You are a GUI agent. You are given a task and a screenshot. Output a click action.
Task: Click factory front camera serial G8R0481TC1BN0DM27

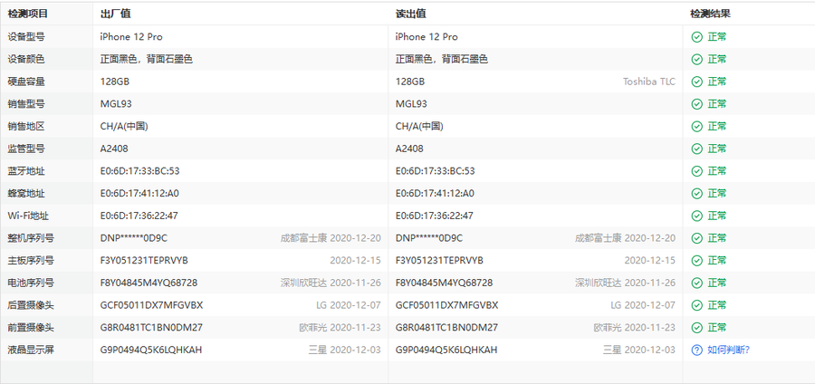pos(151,327)
